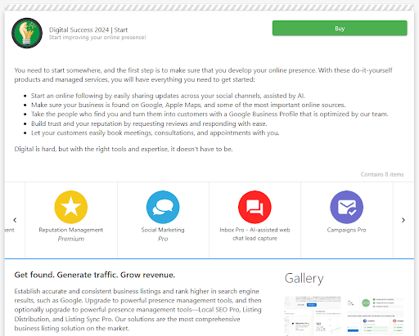Open the second Gallery screenshot thumbnail
This screenshot has width=419, height=336.
click(375, 316)
